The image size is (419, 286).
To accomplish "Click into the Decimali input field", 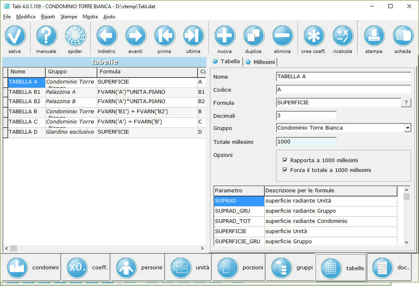I will click(x=306, y=116).
